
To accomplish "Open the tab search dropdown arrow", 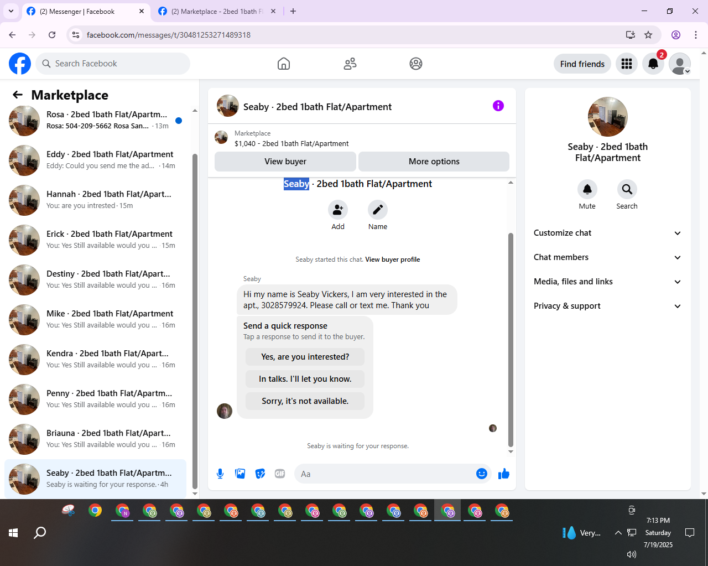I will pos(11,11).
